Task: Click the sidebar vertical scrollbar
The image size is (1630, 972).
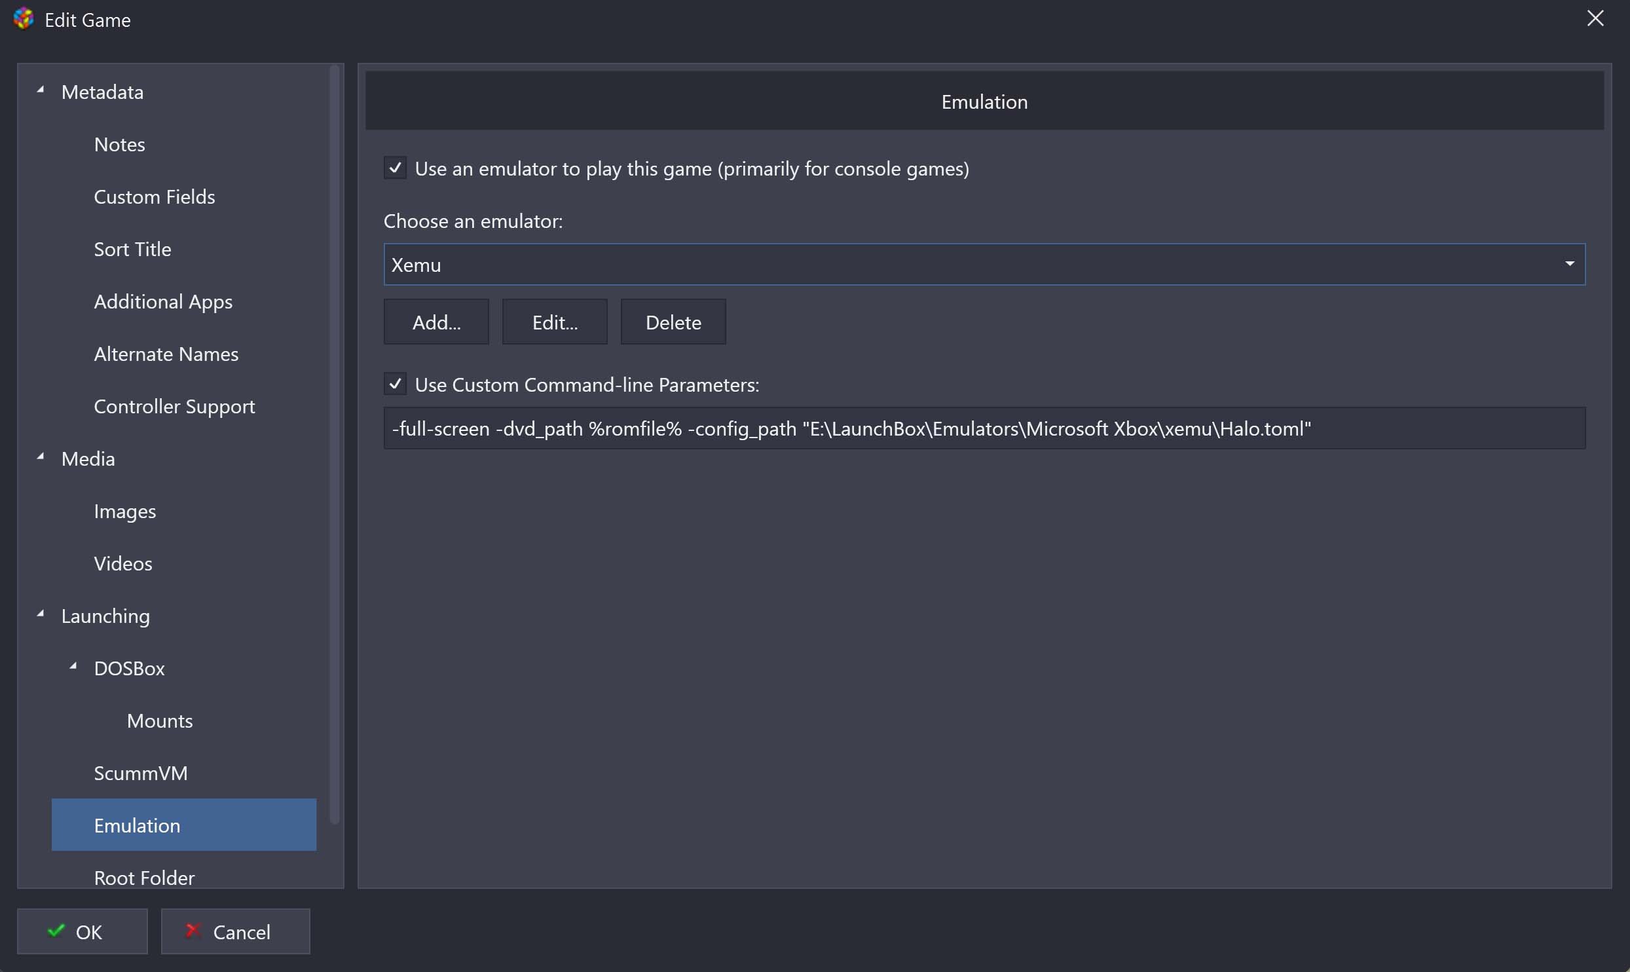Action: pyautogui.click(x=335, y=444)
